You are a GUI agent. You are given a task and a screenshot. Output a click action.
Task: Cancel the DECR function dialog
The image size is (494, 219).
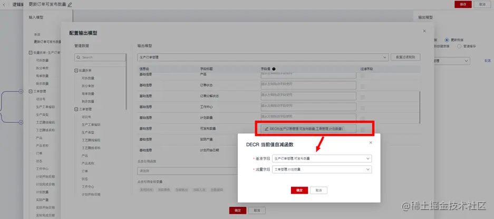coord(318,190)
